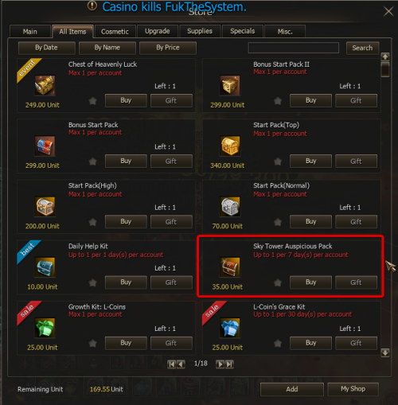Focus the store search text field
Viewport: 398px width, 405px height.
[x=294, y=48]
